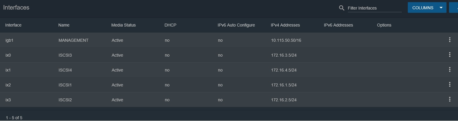
Task: Sort by IPv6 Addresses column header
Action: point(338,25)
